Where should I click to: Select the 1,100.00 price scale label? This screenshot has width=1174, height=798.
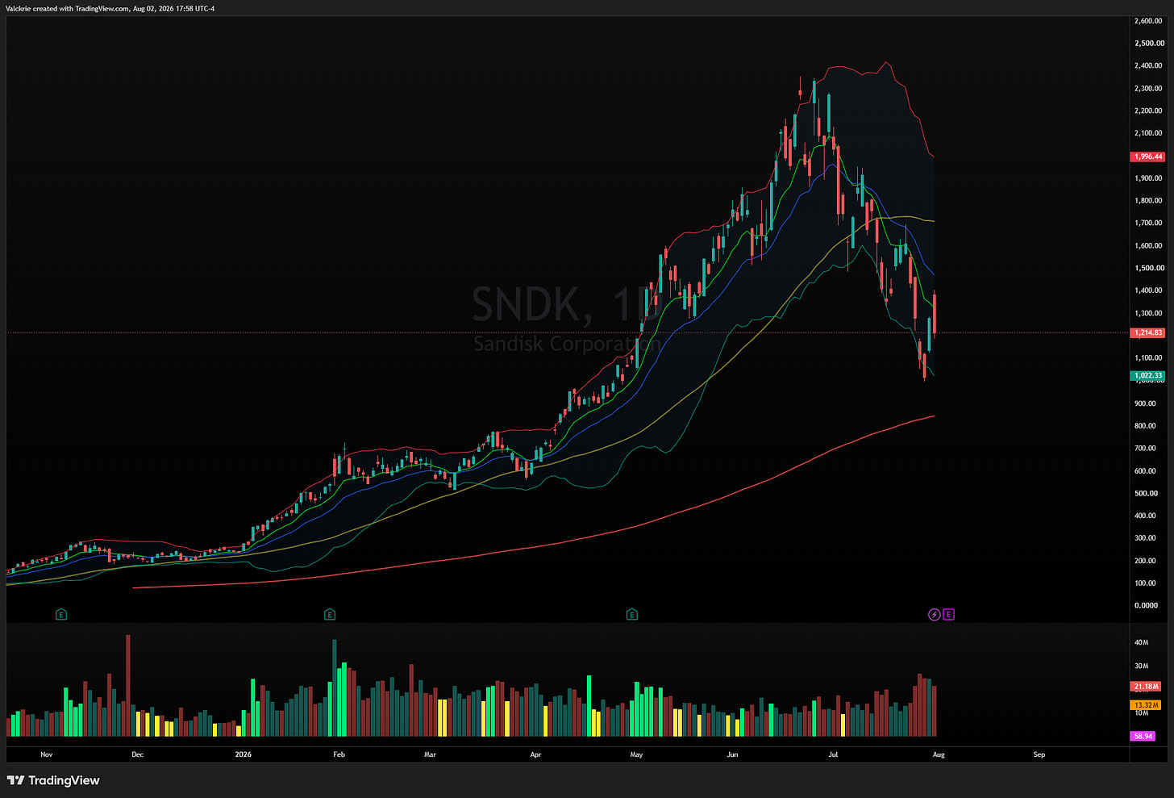(x=1148, y=358)
